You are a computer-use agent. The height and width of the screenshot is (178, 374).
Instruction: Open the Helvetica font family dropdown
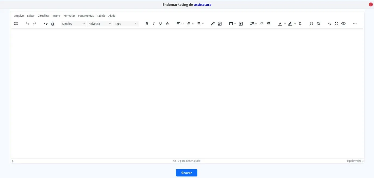(x=100, y=24)
